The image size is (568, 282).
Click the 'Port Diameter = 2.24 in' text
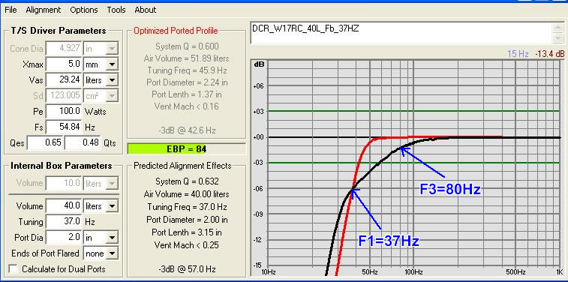coord(187,82)
